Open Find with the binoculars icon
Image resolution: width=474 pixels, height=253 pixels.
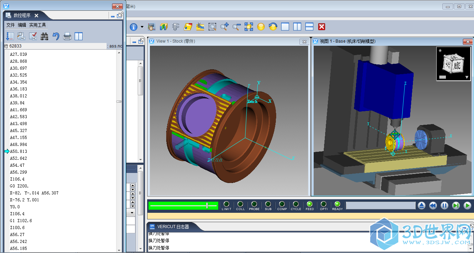coord(44,36)
